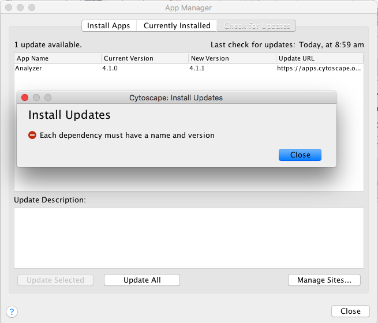Click the 'Cytoscape: Install Updates' title bar

177,97
